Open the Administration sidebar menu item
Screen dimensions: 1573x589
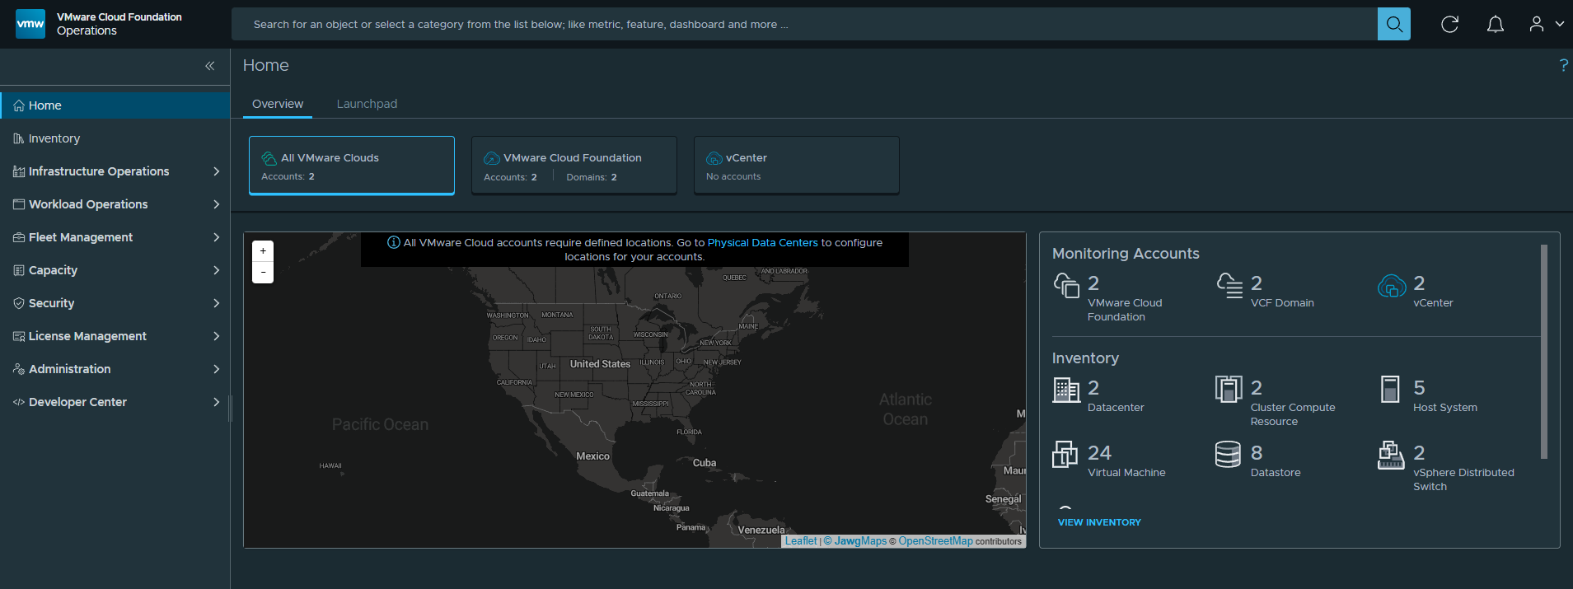(x=115, y=369)
